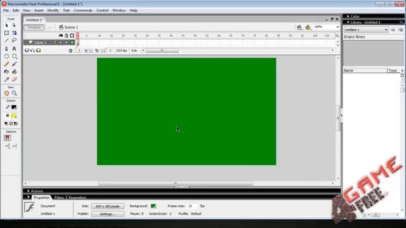Choose the Rectangle tool
The width and height of the screenshot is (406, 228).
(14, 56)
